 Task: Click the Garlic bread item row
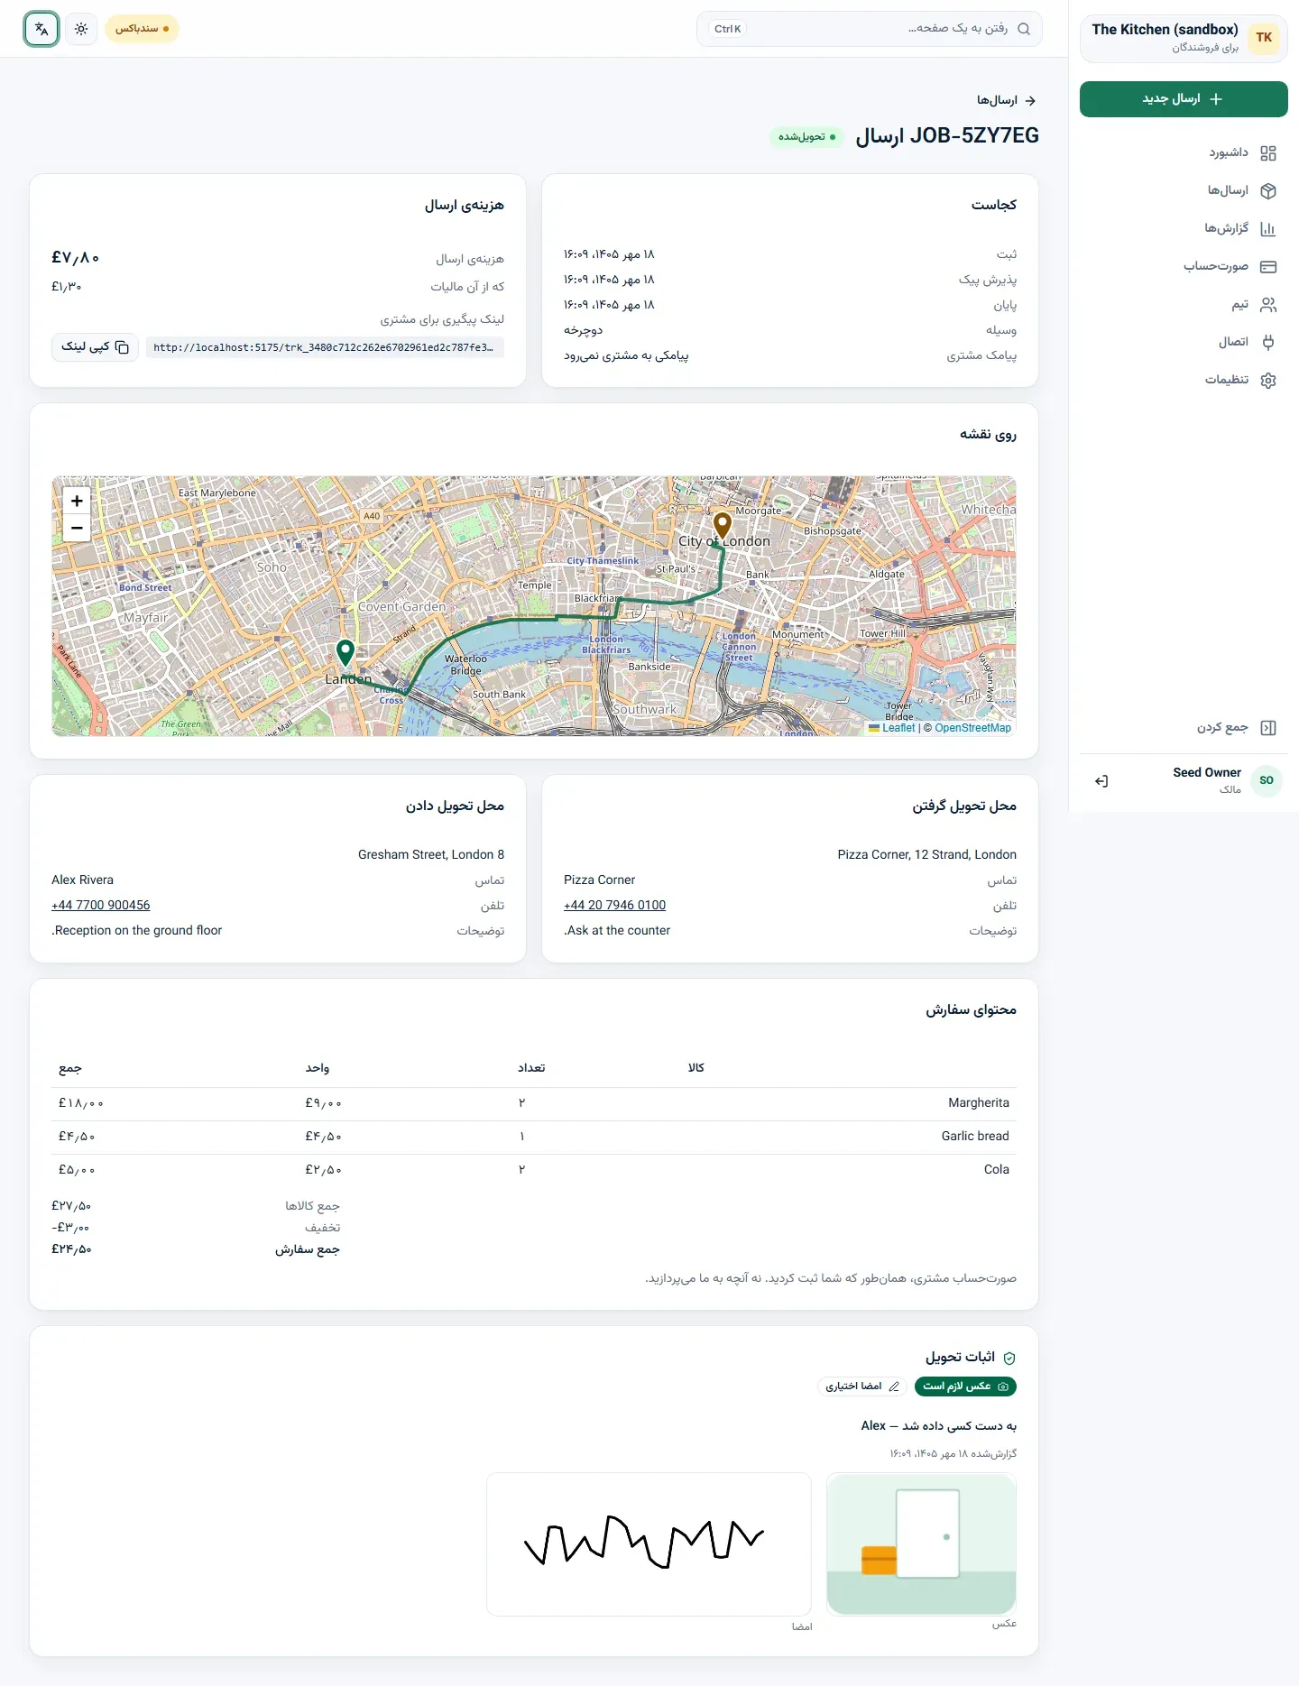[x=534, y=1137]
